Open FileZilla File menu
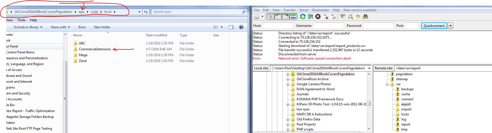 [x=257, y=10]
